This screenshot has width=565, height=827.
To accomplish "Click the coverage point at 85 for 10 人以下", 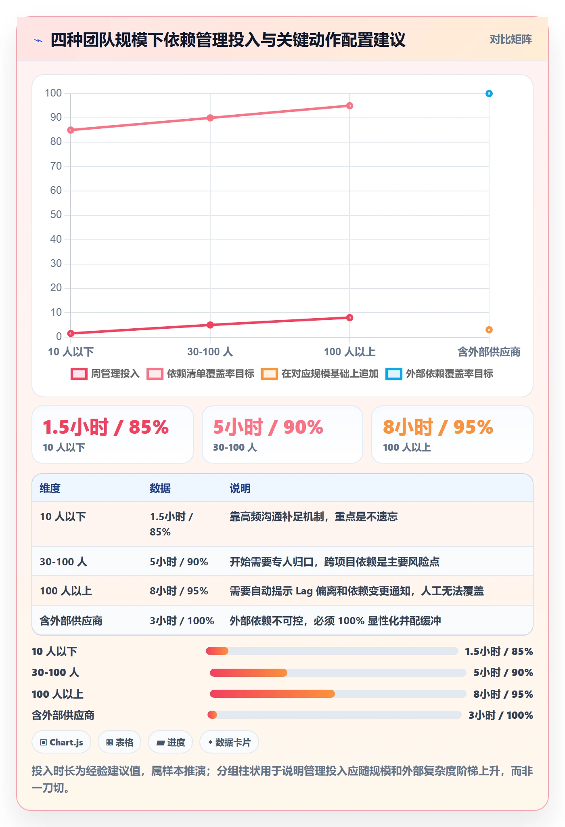I will tap(71, 130).
